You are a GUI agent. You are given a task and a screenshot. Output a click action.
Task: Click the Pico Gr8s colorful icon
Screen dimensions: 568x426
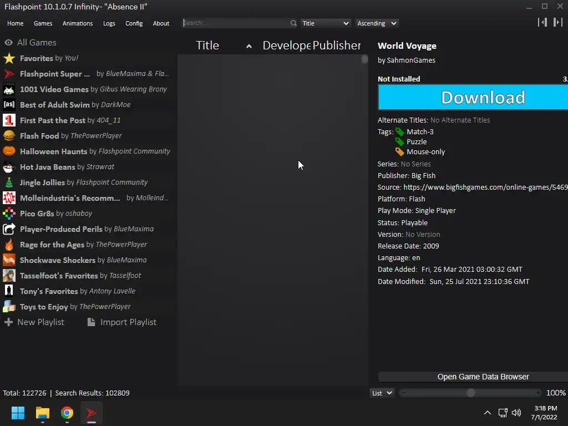(x=9, y=214)
